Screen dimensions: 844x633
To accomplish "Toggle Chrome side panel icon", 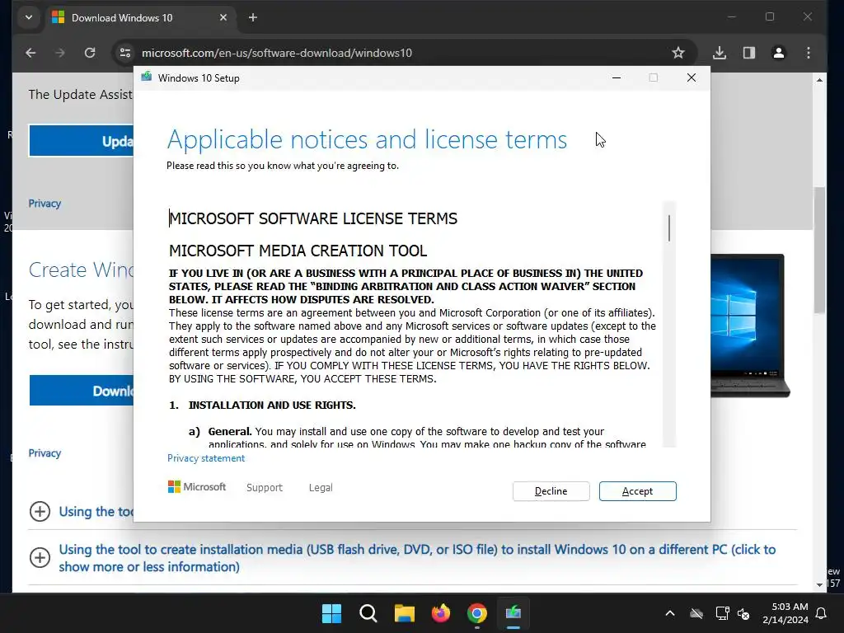I will coord(748,53).
